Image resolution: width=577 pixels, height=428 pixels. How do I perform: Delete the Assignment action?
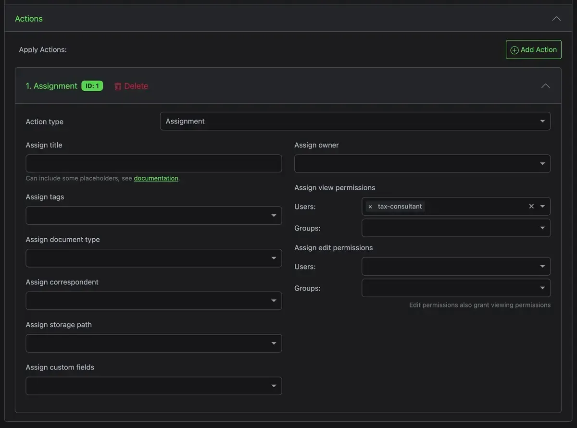131,86
